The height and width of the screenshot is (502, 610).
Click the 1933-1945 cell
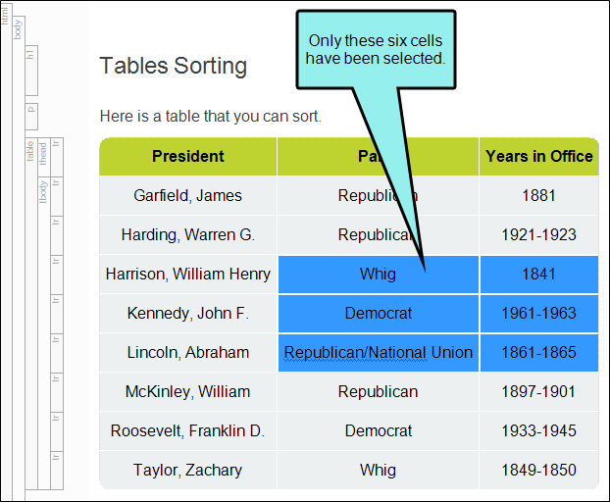(538, 430)
